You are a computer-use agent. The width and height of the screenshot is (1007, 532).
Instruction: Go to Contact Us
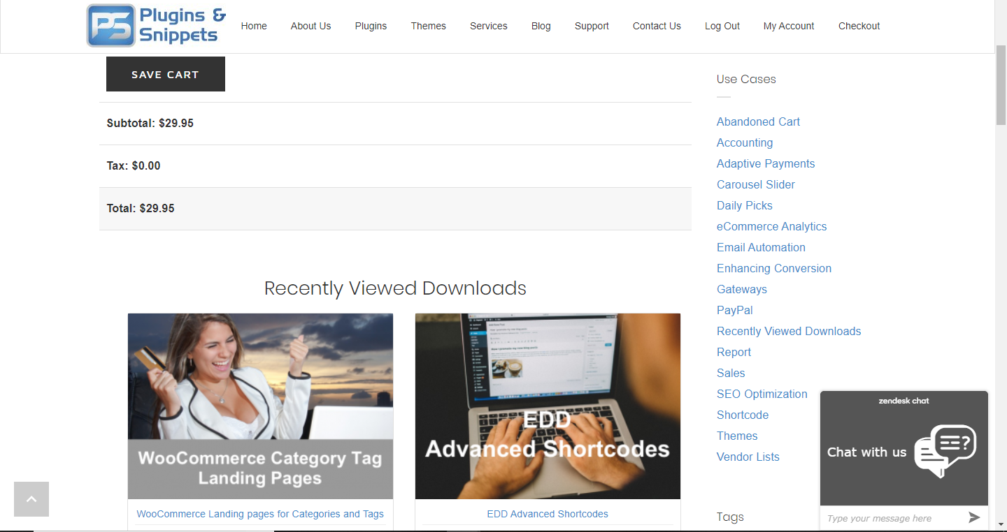[657, 26]
